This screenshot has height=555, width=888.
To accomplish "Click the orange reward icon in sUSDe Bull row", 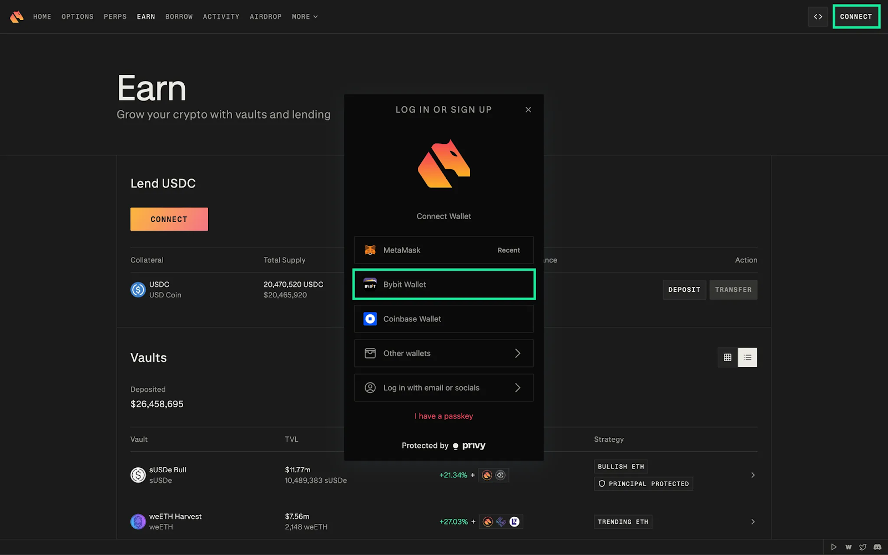I will tap(487, 475).
